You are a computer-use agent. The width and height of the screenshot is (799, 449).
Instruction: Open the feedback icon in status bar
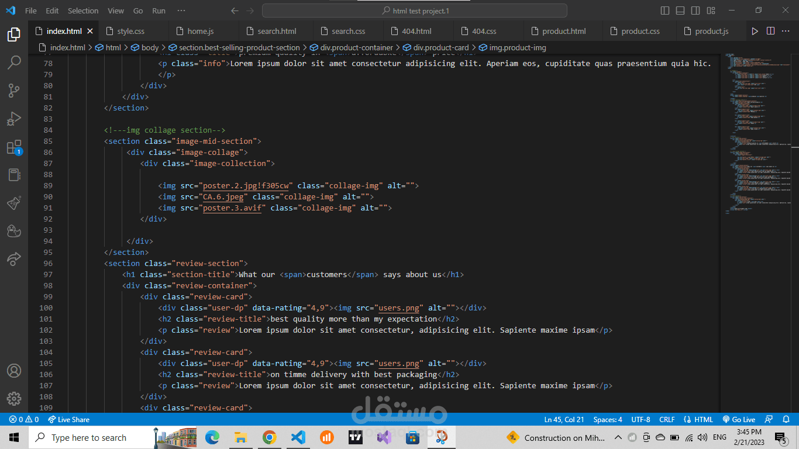click(770, 419)
